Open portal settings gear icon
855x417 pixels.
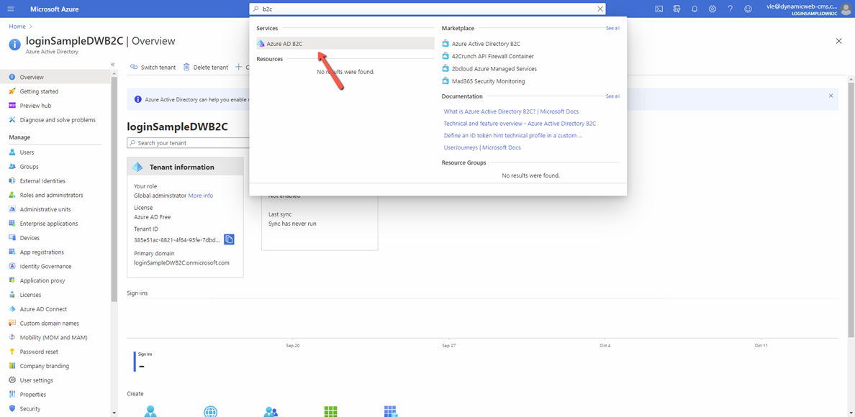(x=712, y=9)
